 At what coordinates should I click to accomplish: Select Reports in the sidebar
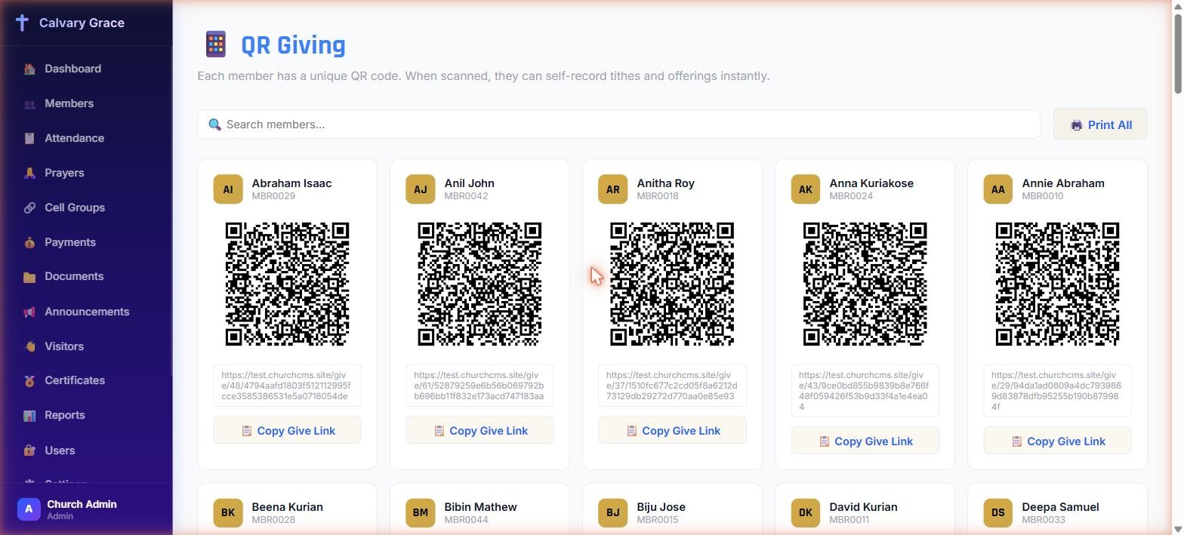(x=87, y=415)
